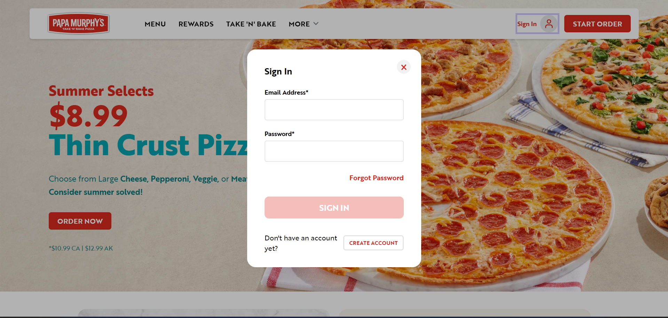Click the Papa Murphy's logo
668x318 pixels.
click(x=78, y=24)
